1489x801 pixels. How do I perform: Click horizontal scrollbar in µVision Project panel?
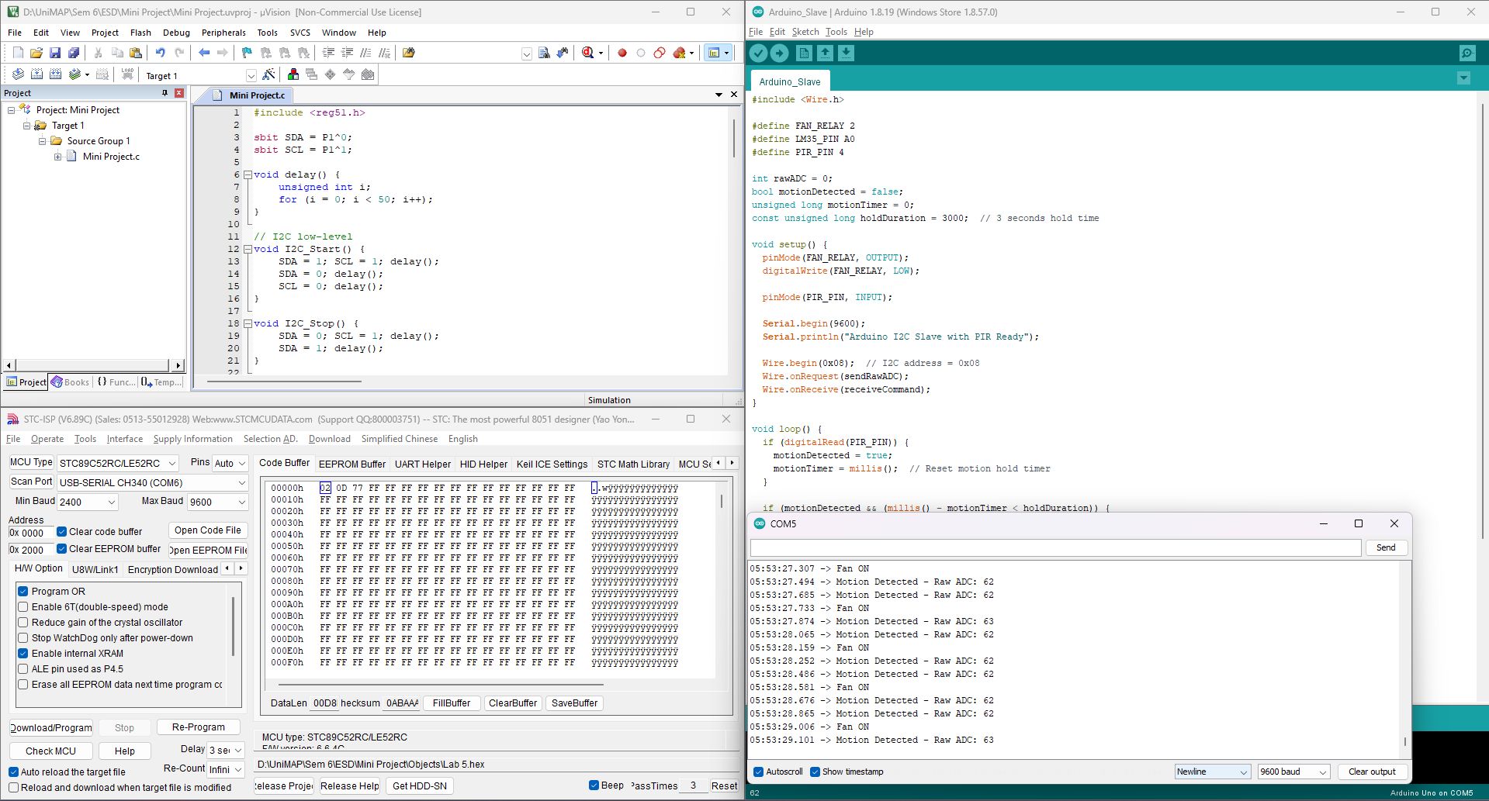click(93, 365)
